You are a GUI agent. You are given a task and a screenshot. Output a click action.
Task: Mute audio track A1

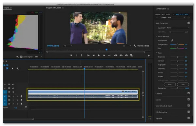(x=13, y=96)
